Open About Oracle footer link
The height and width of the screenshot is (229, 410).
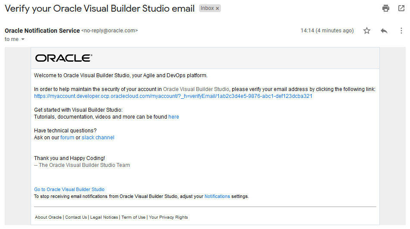click(x=48, y=217)
